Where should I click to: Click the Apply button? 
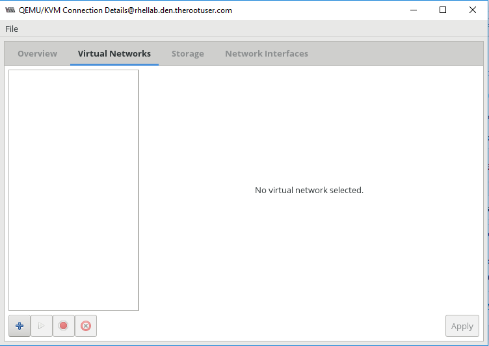[x=462, y=326]
